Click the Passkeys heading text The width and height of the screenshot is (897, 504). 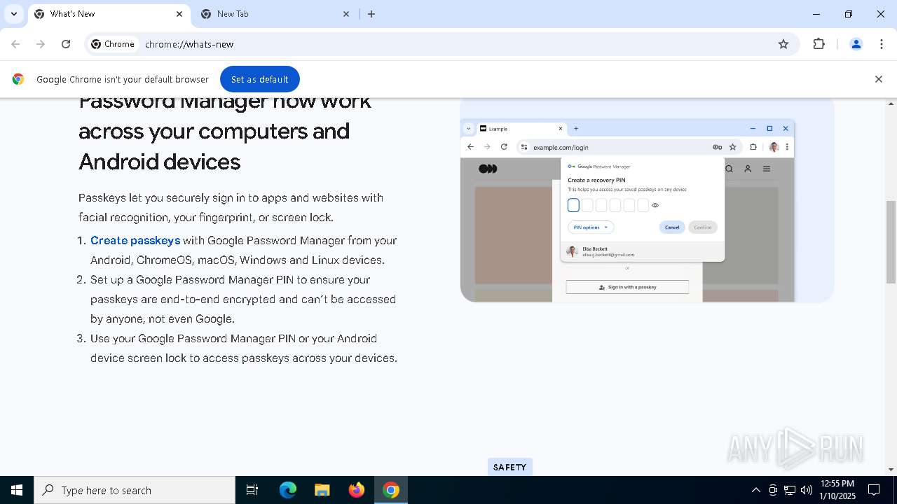[225, 132]
